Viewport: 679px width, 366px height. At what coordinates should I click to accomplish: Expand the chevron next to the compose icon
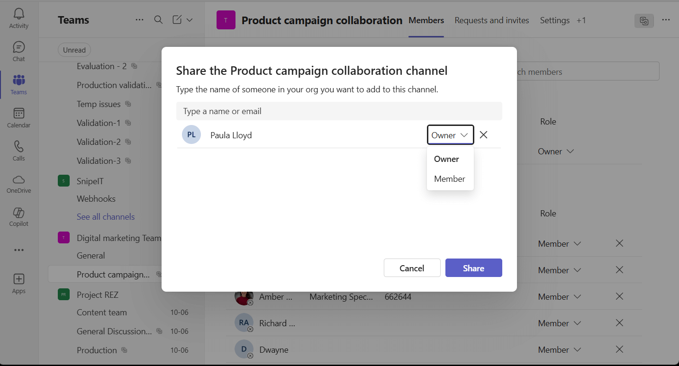coord(189,20)
